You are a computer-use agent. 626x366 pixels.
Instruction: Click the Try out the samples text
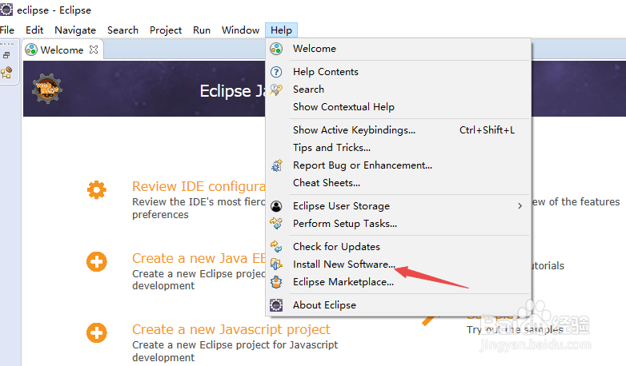click(515, 330)
